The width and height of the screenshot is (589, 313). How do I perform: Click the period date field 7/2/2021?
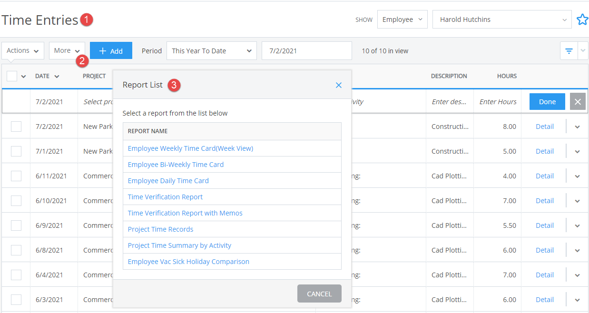point(306,51)
